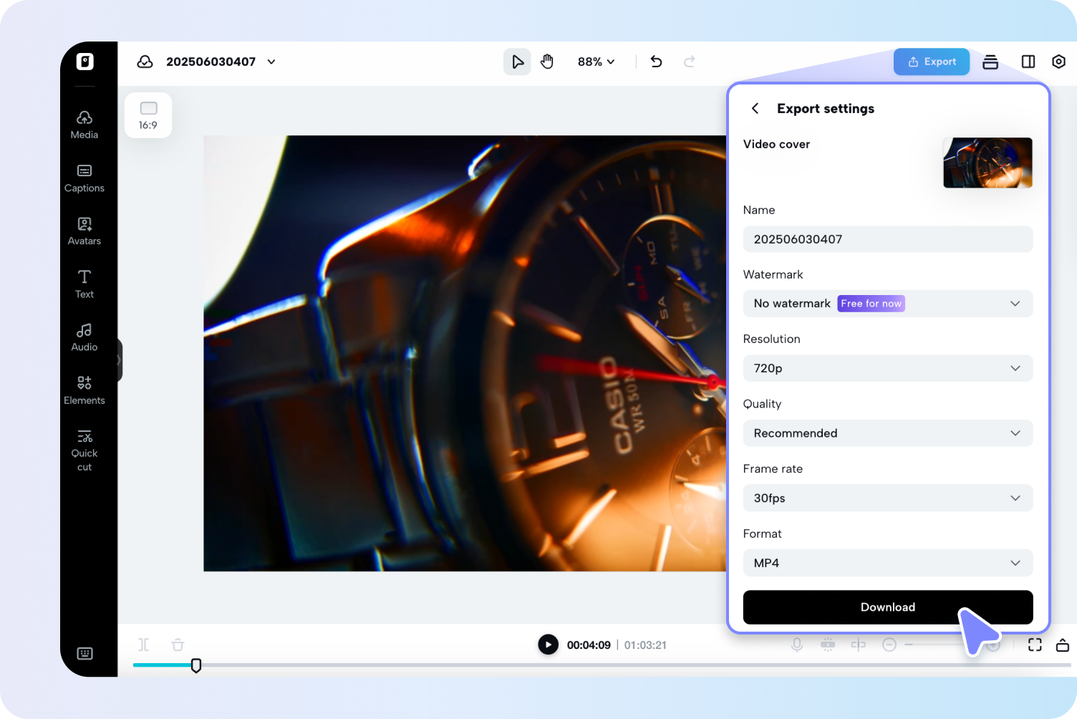
Task: Click the Undo arrow
Action: click(x=656, y=62)
